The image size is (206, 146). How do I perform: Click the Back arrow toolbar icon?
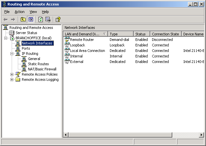[x=6, y=19]
